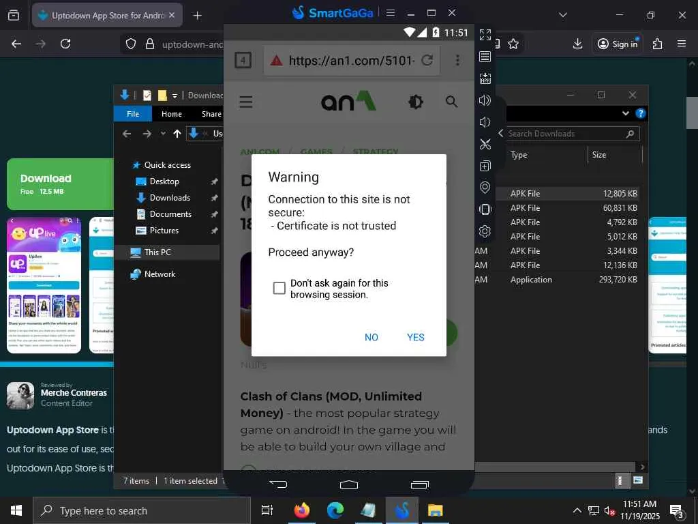Bookmark this page with the star icon
This screenshot has width=698, height=524.
(x=513, y=44)
